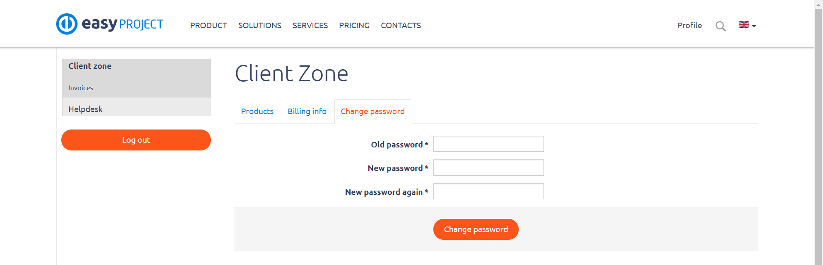Focus the Old password field

488,144
